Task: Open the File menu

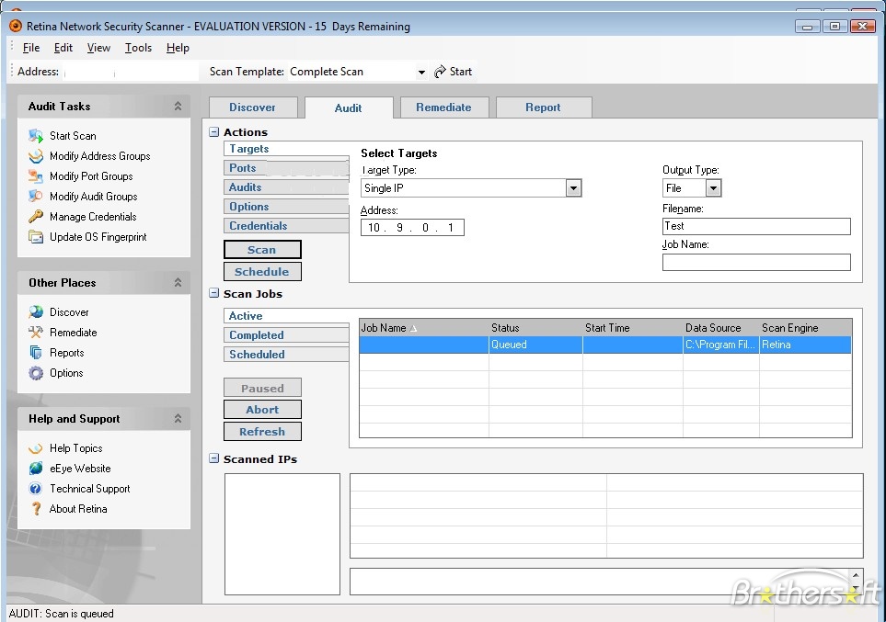Action: (x=31, y=48)
